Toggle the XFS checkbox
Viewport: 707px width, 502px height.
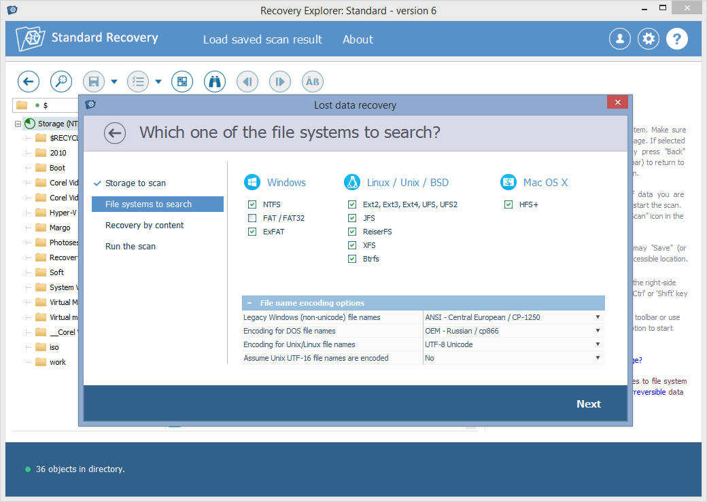pos(352,245)
